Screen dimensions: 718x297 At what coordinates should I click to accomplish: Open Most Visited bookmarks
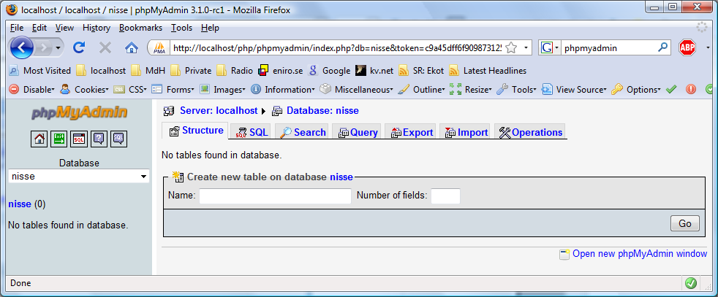pos(39,71)
